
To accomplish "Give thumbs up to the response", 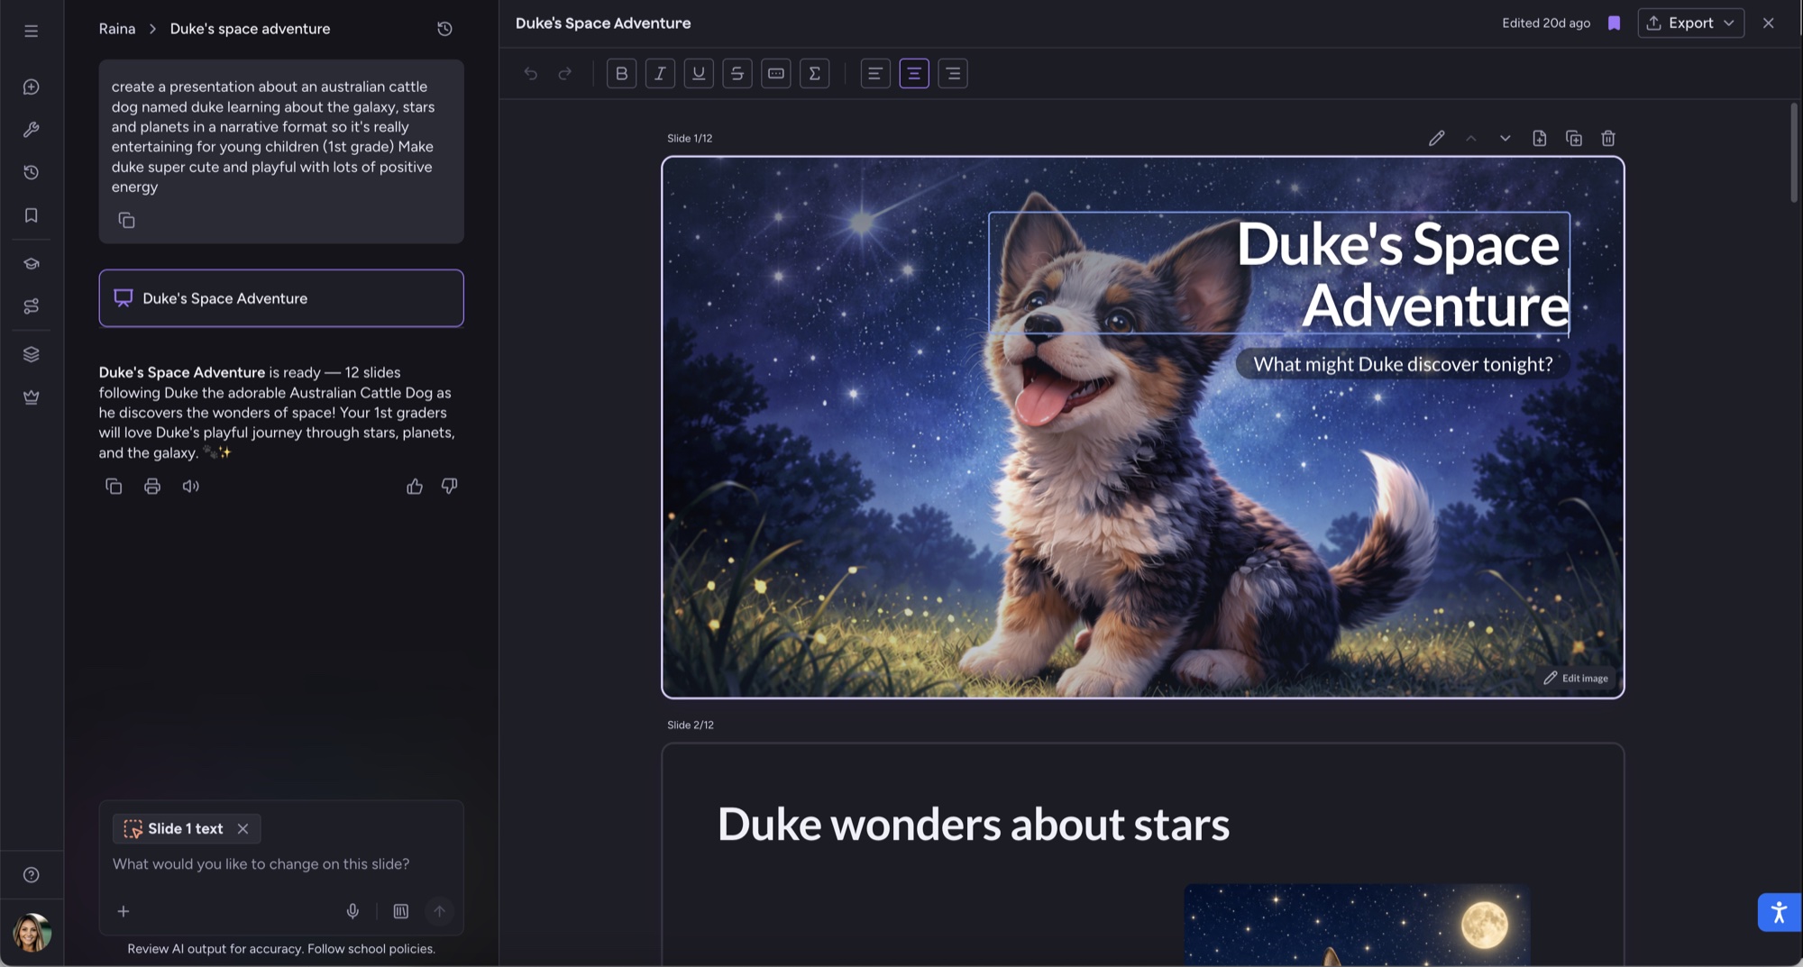I will pos(415,487).
